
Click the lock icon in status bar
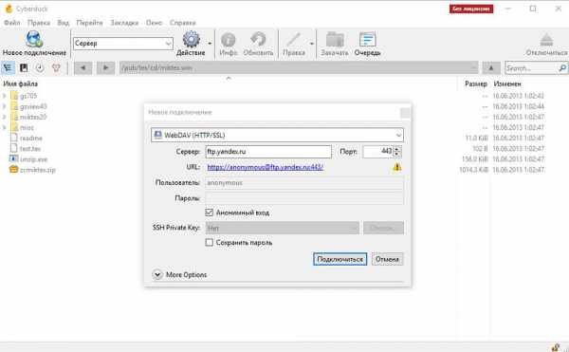(x=555, y=347)
